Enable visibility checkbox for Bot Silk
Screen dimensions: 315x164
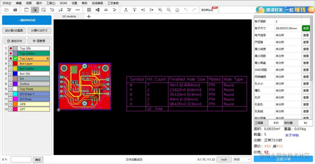11,74
